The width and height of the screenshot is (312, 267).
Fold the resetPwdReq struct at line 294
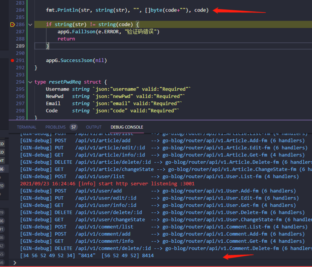coord(30,82)
